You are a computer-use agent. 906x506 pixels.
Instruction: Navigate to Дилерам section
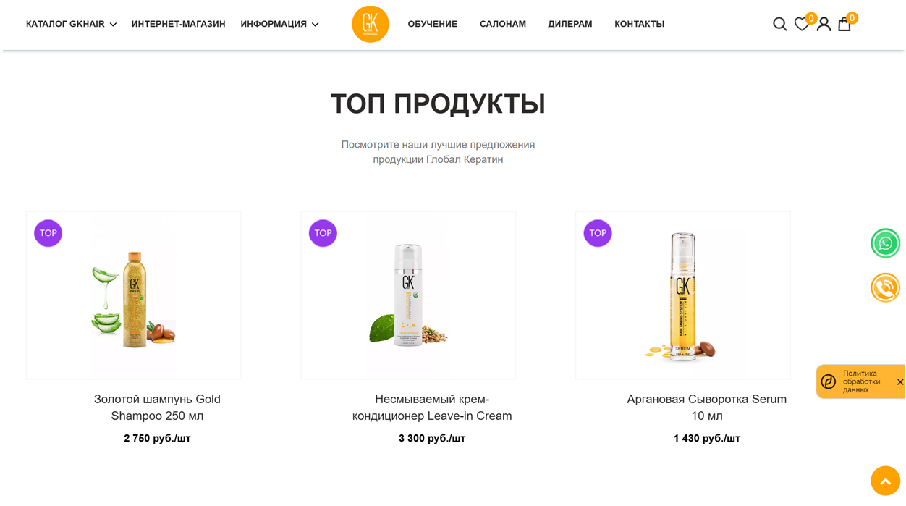(x=570, y=24)
